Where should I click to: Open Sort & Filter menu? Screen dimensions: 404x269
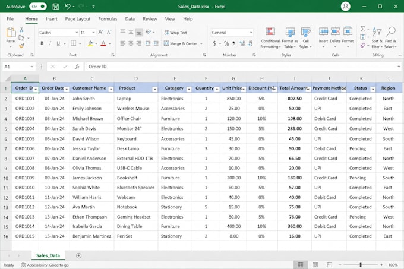coord(377,37)
